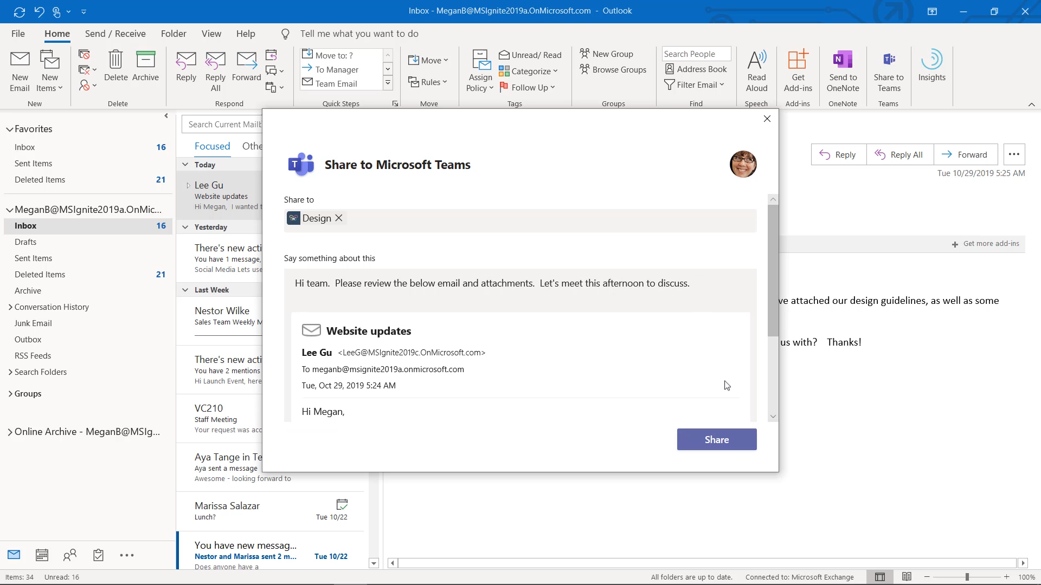The width and height of the screenshot is (1041, 585).
Task: Expand the Search Folders node
Action: point(10,372)
